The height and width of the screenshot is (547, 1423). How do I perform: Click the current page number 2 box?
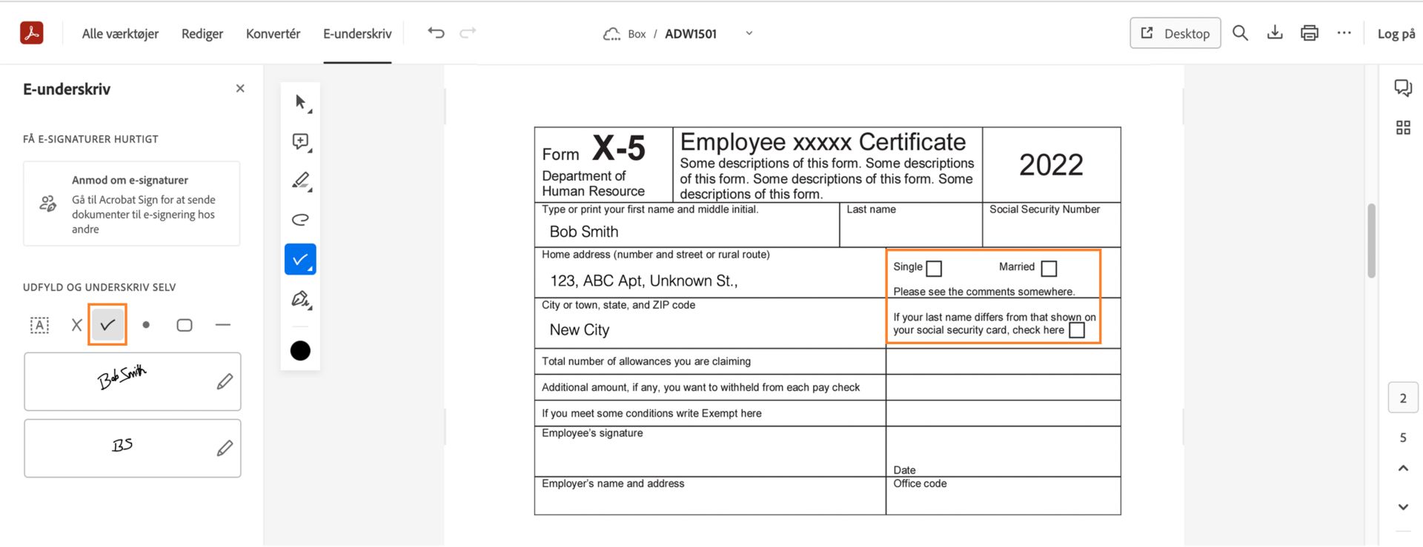[1403, 398]
